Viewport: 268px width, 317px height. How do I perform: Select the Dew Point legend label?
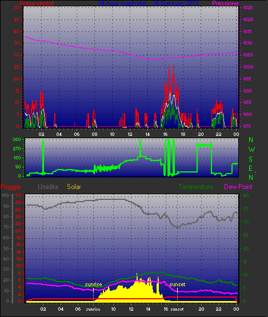coord(238,187)
